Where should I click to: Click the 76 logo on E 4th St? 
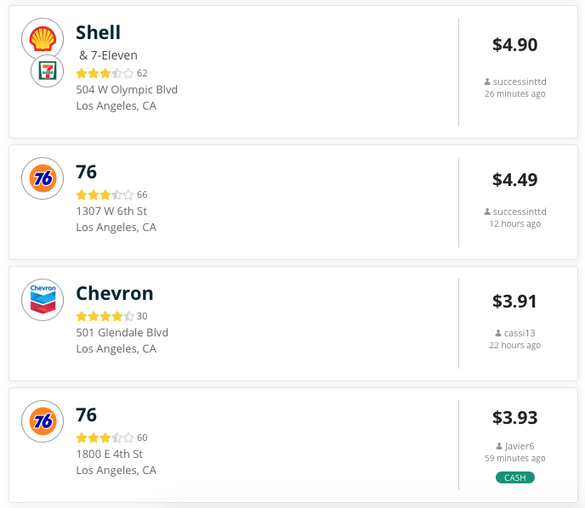click(43, 421)
